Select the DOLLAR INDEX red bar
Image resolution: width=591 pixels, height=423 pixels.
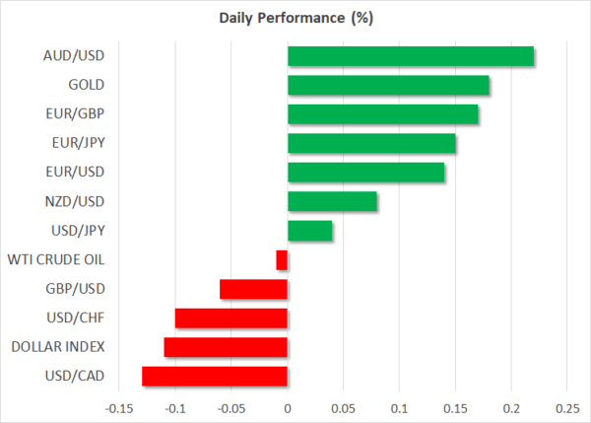(x=226, y=347)
